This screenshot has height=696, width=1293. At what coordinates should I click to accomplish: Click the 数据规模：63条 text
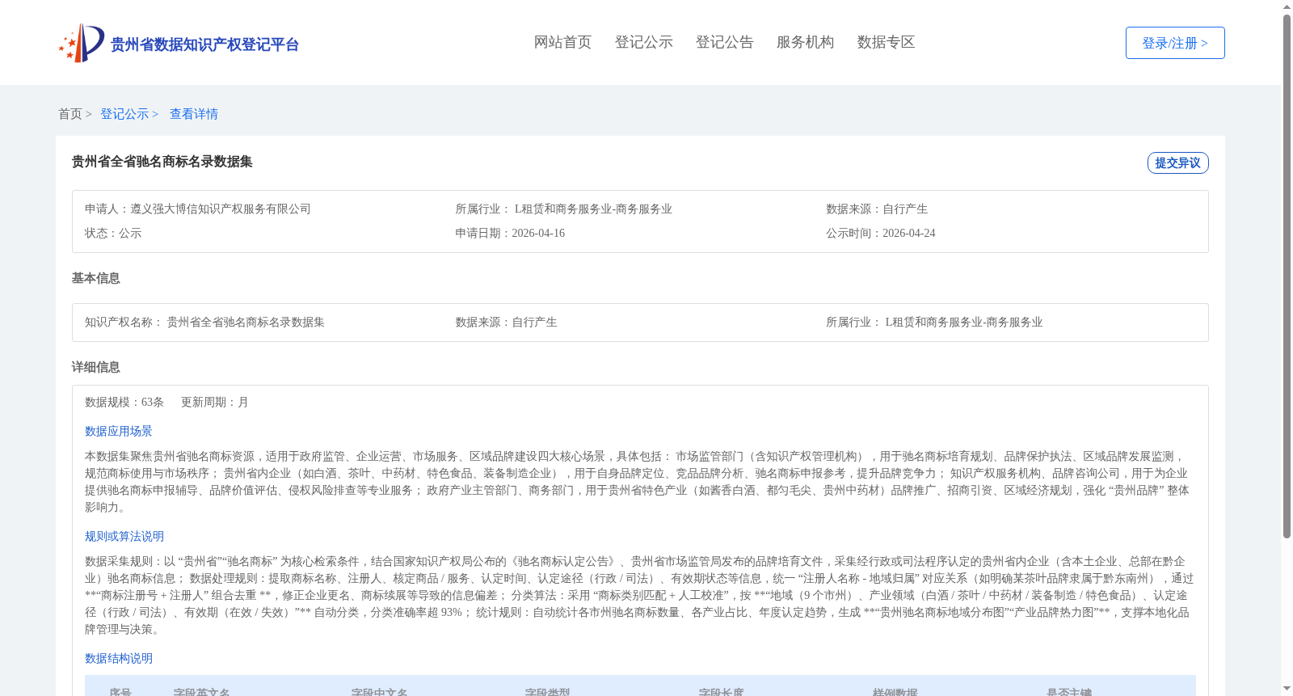[x=124, y=402]
